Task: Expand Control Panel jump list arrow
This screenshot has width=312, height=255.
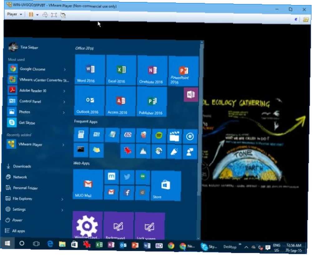Action: coord(64,102)
